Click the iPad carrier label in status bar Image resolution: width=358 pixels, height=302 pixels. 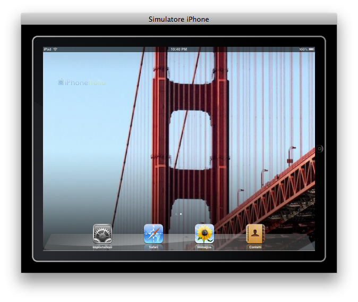pyautogui.click(x=47, y=49)
